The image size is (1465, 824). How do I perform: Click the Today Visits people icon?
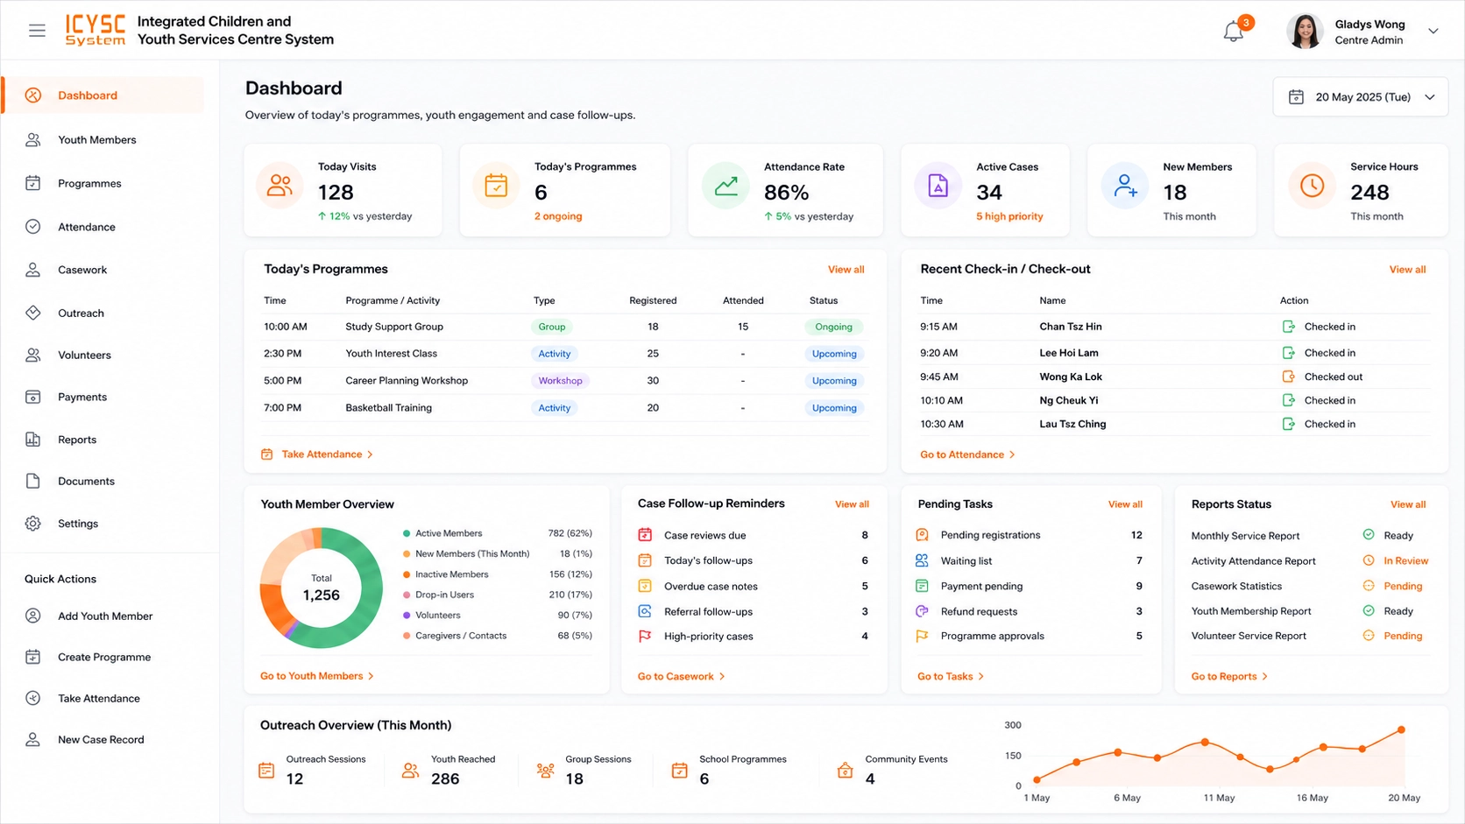[x=280, y=186]
